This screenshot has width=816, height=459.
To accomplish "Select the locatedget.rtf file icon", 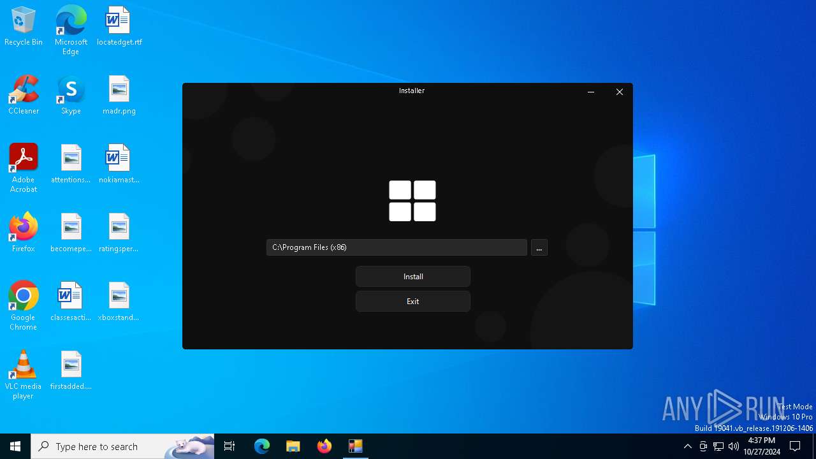I will coord(119,27).
